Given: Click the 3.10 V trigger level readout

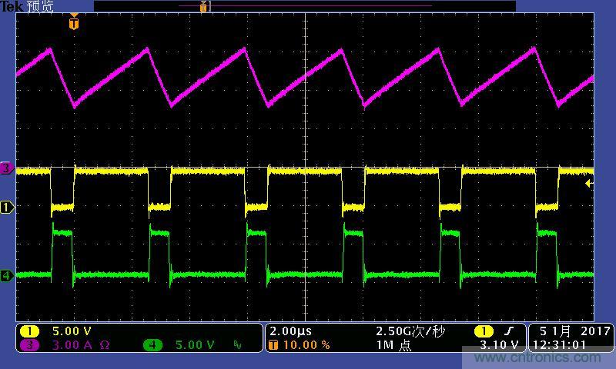Looking at the screenshot, I should [499, 345].
